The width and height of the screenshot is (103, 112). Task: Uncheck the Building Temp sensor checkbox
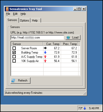point(14,52)
